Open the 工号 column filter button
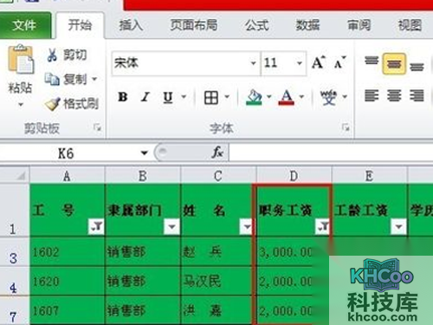433x325 pixels. [96, 226]
